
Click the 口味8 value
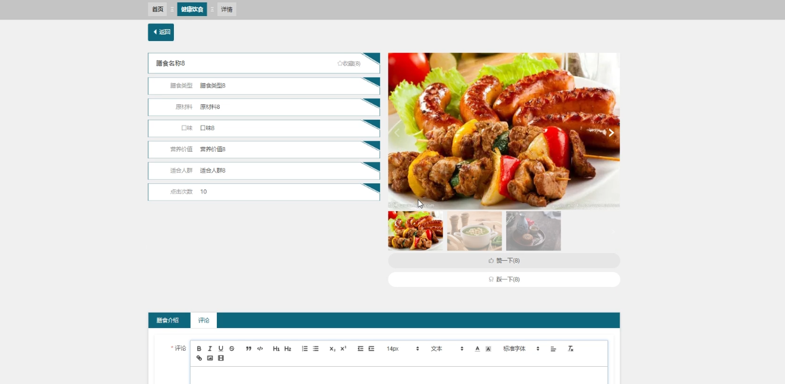click(207, 129)
